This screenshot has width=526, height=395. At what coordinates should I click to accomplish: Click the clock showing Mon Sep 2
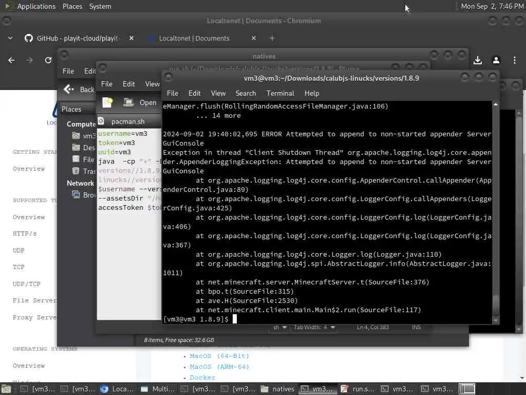point(492,6)
